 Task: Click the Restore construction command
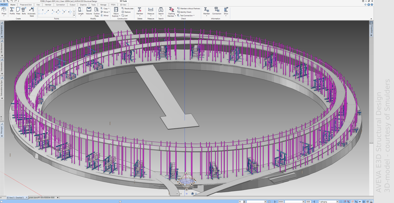[x=126, y=12]
